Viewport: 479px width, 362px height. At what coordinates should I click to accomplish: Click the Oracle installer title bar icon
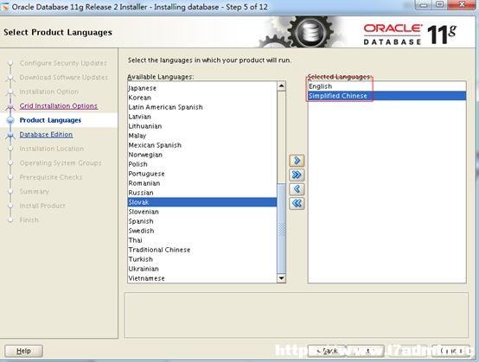click(x=4, y=6)
